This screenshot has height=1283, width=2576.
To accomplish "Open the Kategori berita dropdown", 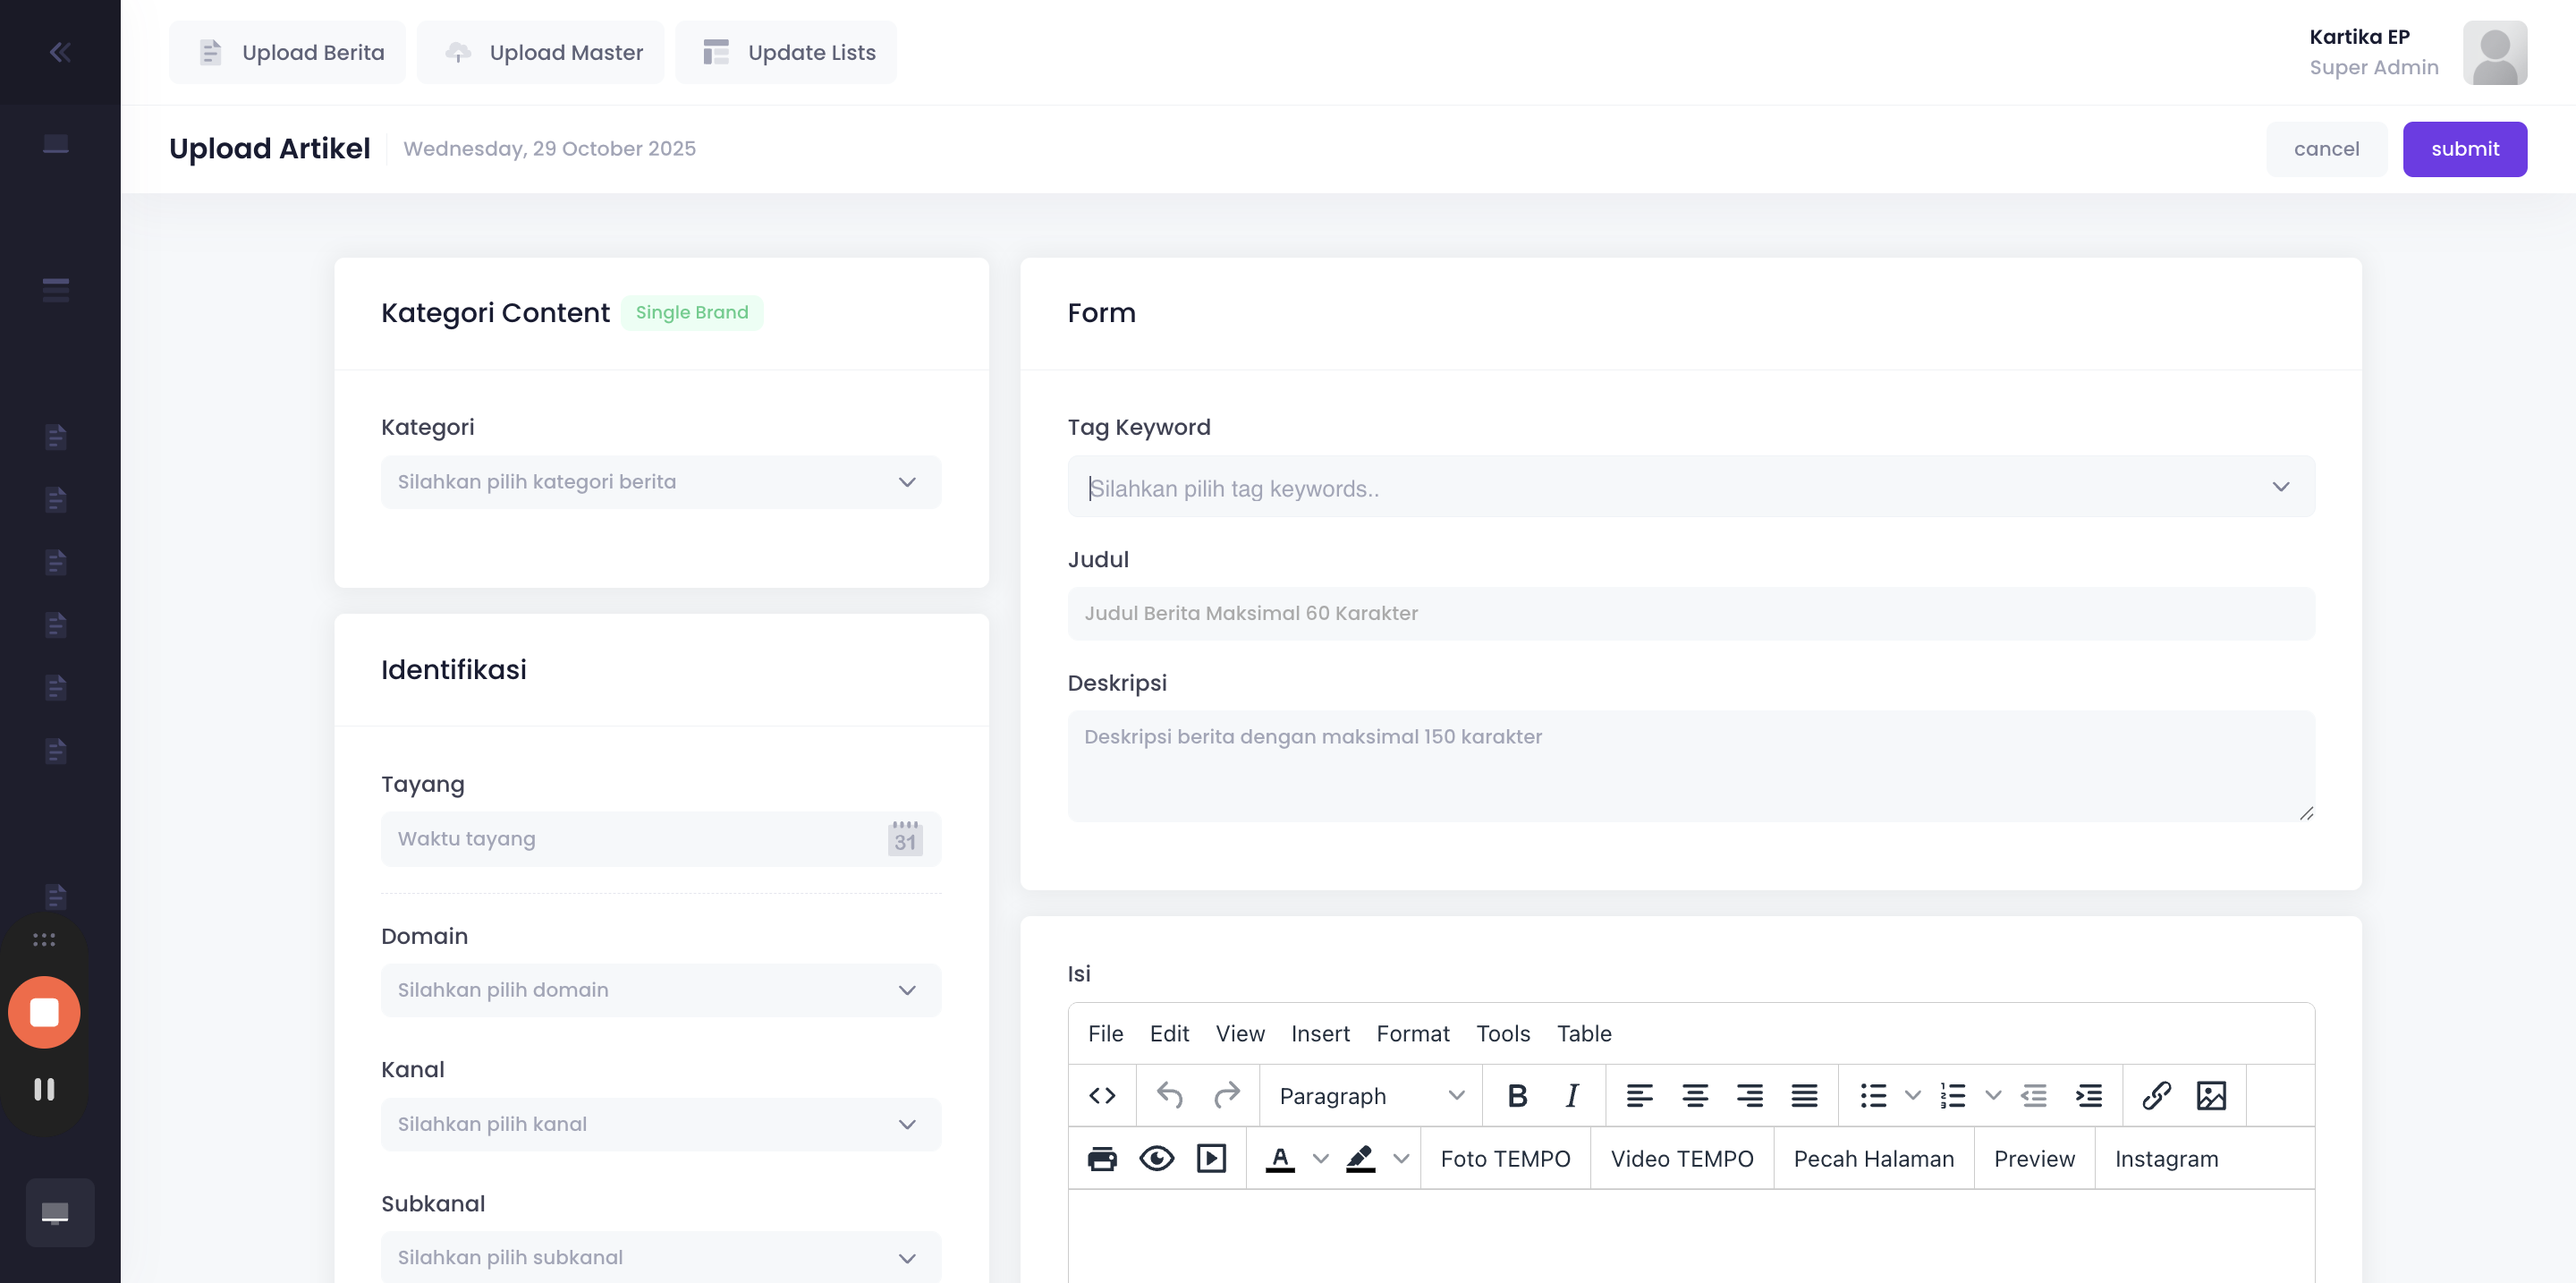I will pyautogui.click(x=661, y=482).
